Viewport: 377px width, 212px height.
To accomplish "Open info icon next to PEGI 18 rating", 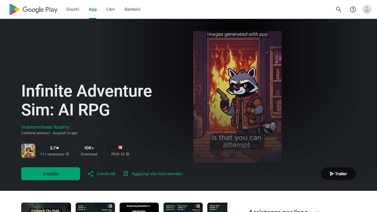I will [127, 154].
